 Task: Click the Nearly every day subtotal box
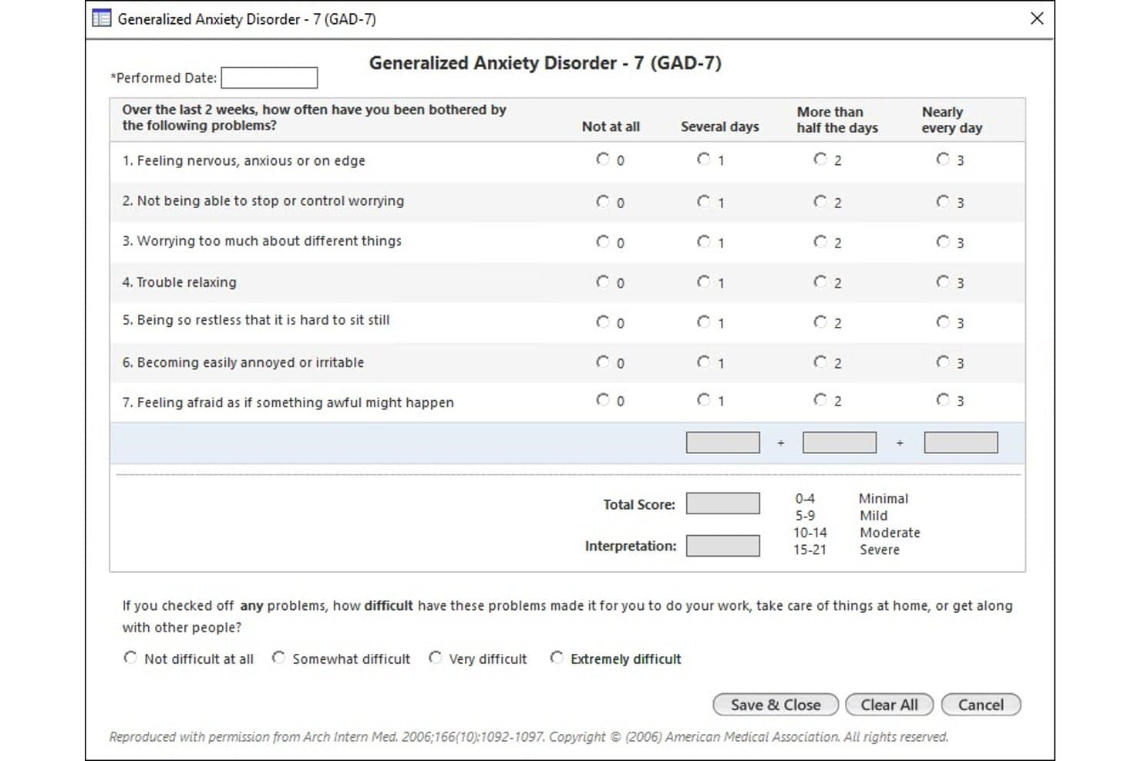[961, 443]
